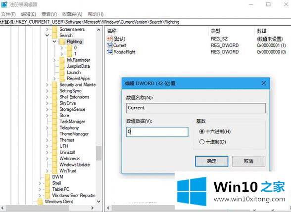Image resolution: width=291 pixels, height=212 pixels.
Task: Select the Shell tree item
Action: click(x=56, y=183)
